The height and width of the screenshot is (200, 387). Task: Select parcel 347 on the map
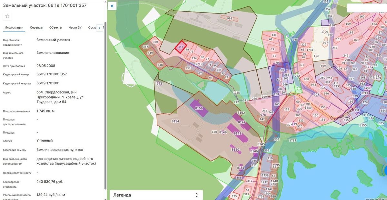pos(145,47)
